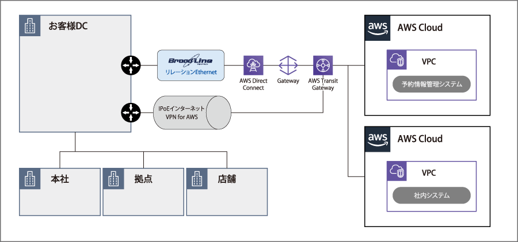Click the 予約情報管理システム pill

tap(432, 84)
